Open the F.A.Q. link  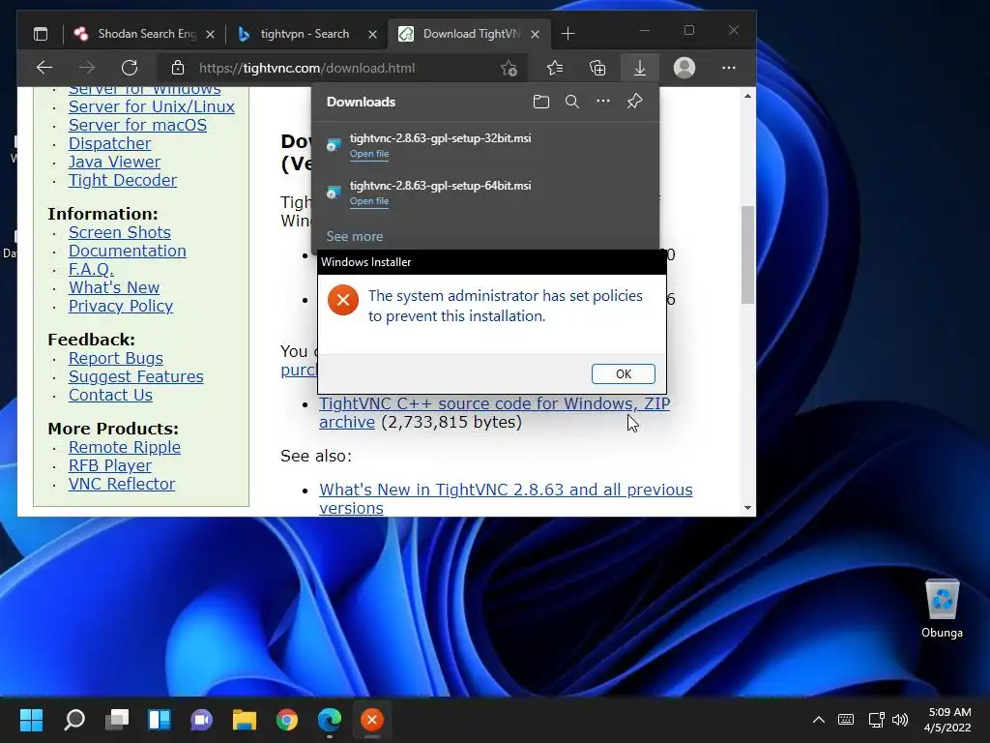point(91,269)
